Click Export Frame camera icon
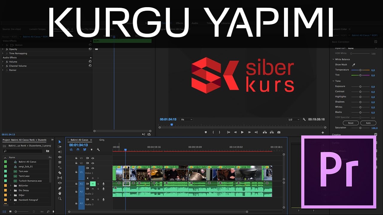383x215 pixels. [x=279, y=132]
